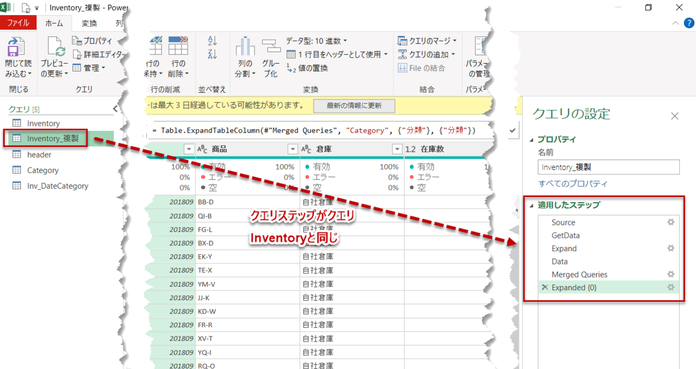696x369 pixels.
Task: Click Replace Values (値の置換)
Action: click(307, 68)
